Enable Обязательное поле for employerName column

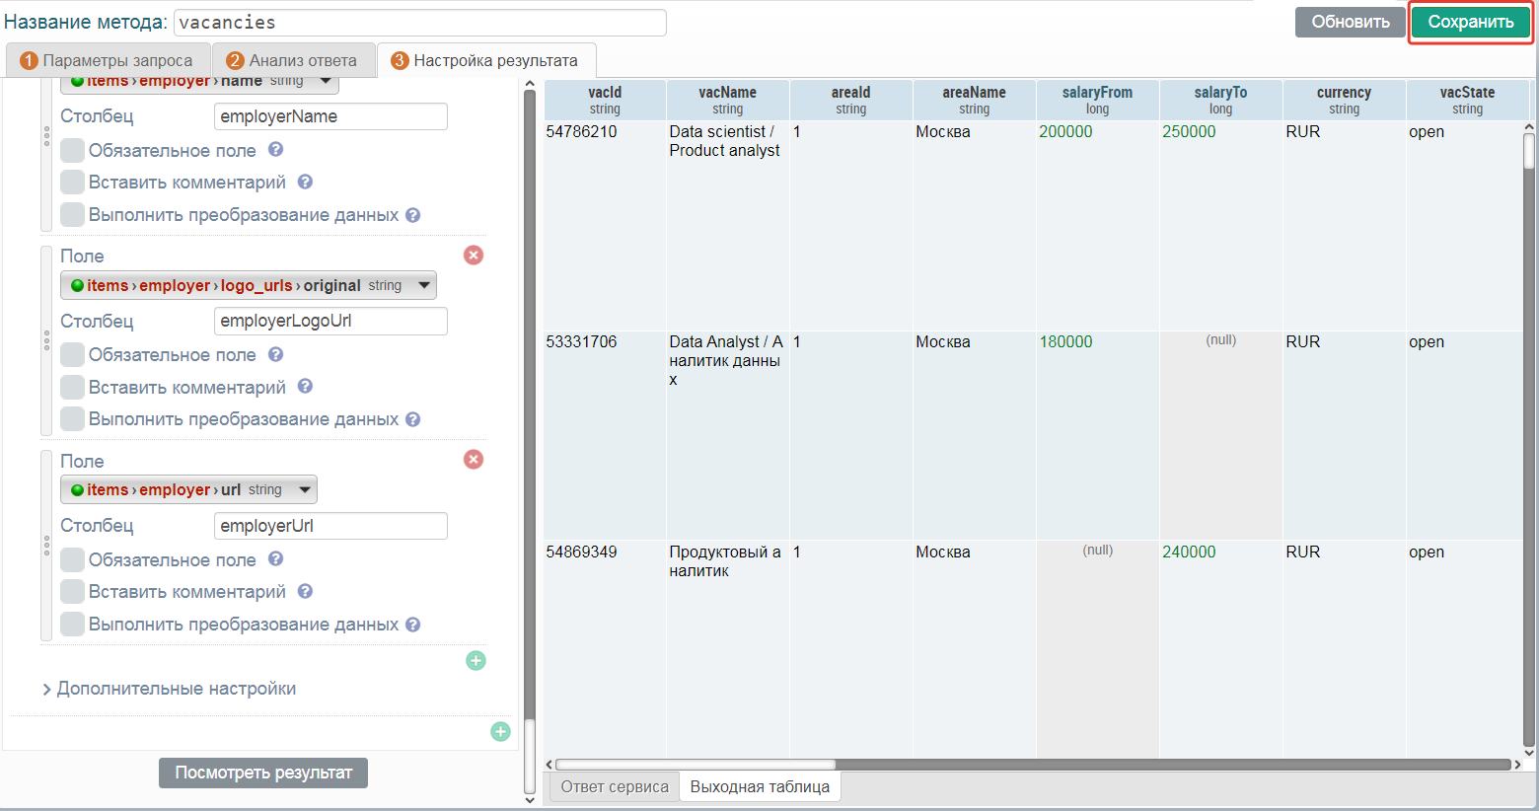72,151
